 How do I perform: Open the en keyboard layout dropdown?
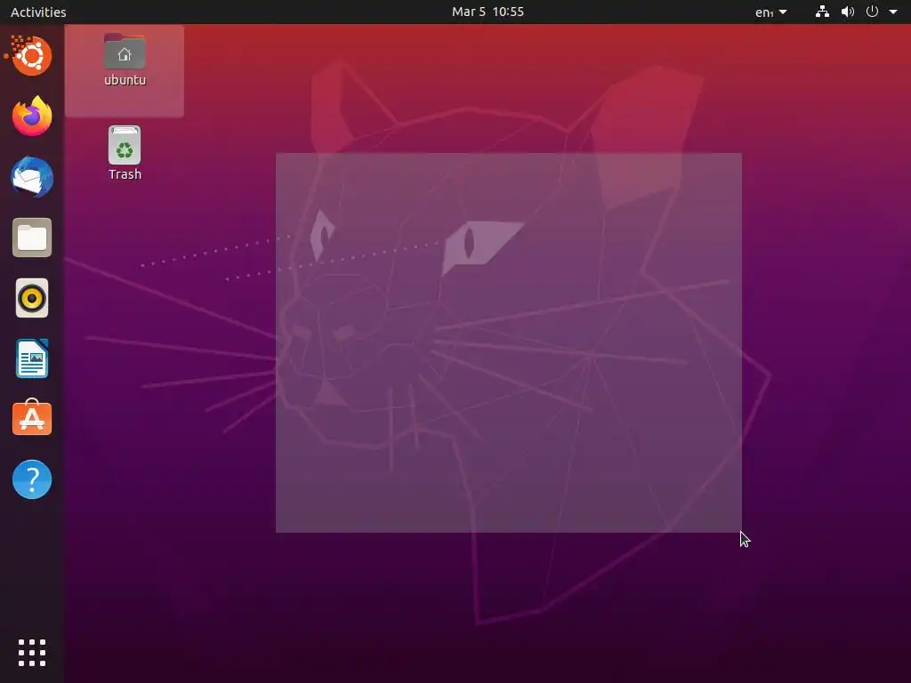[x=771, y=12]
